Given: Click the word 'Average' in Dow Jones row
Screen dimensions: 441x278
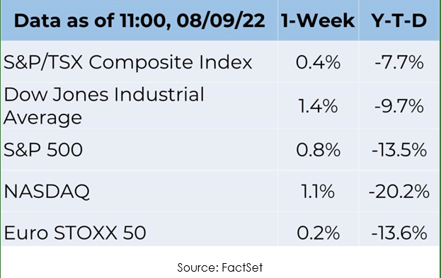Looking at the screenshot, I should [x=42, y=117].
